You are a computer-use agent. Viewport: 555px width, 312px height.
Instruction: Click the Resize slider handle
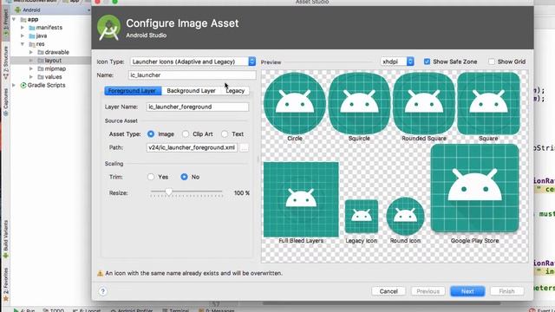point(169,192)
